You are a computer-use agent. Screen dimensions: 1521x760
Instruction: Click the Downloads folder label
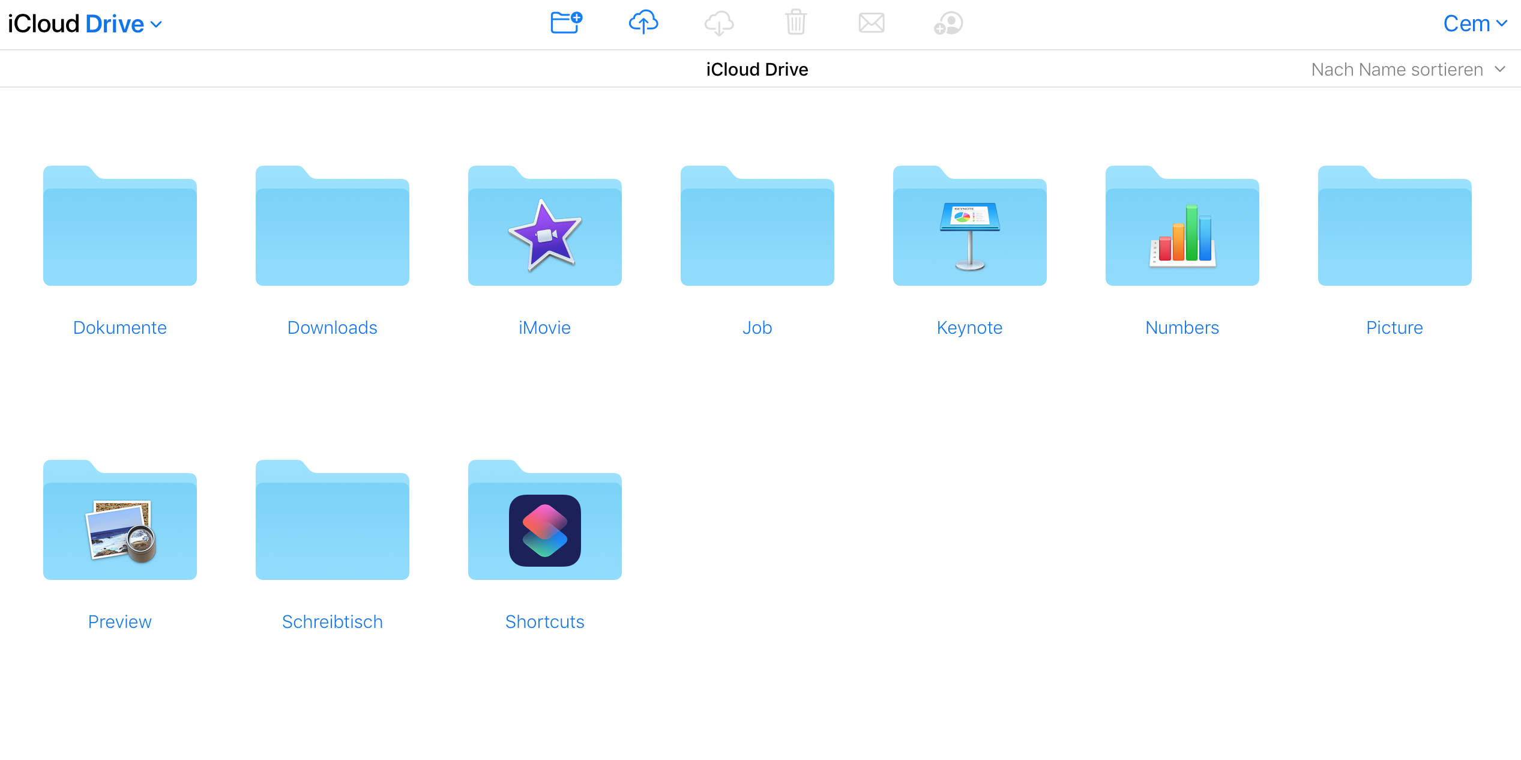(332, 327)
